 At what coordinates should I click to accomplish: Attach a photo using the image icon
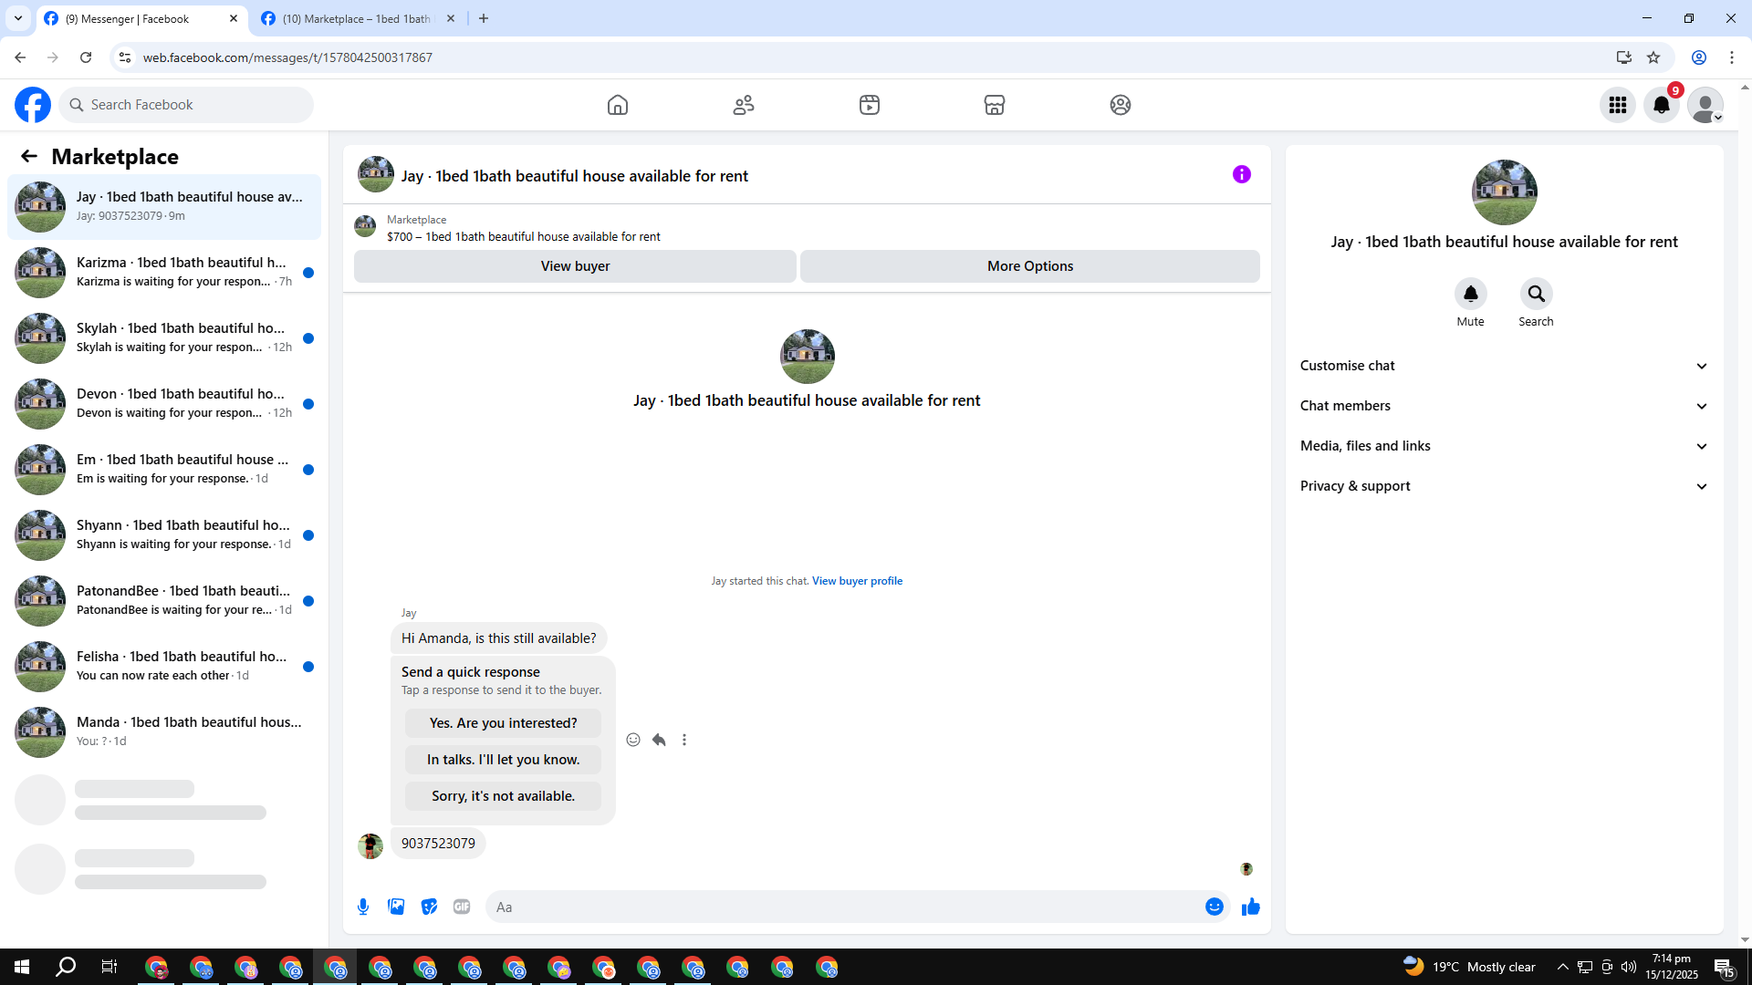point(396,907)
